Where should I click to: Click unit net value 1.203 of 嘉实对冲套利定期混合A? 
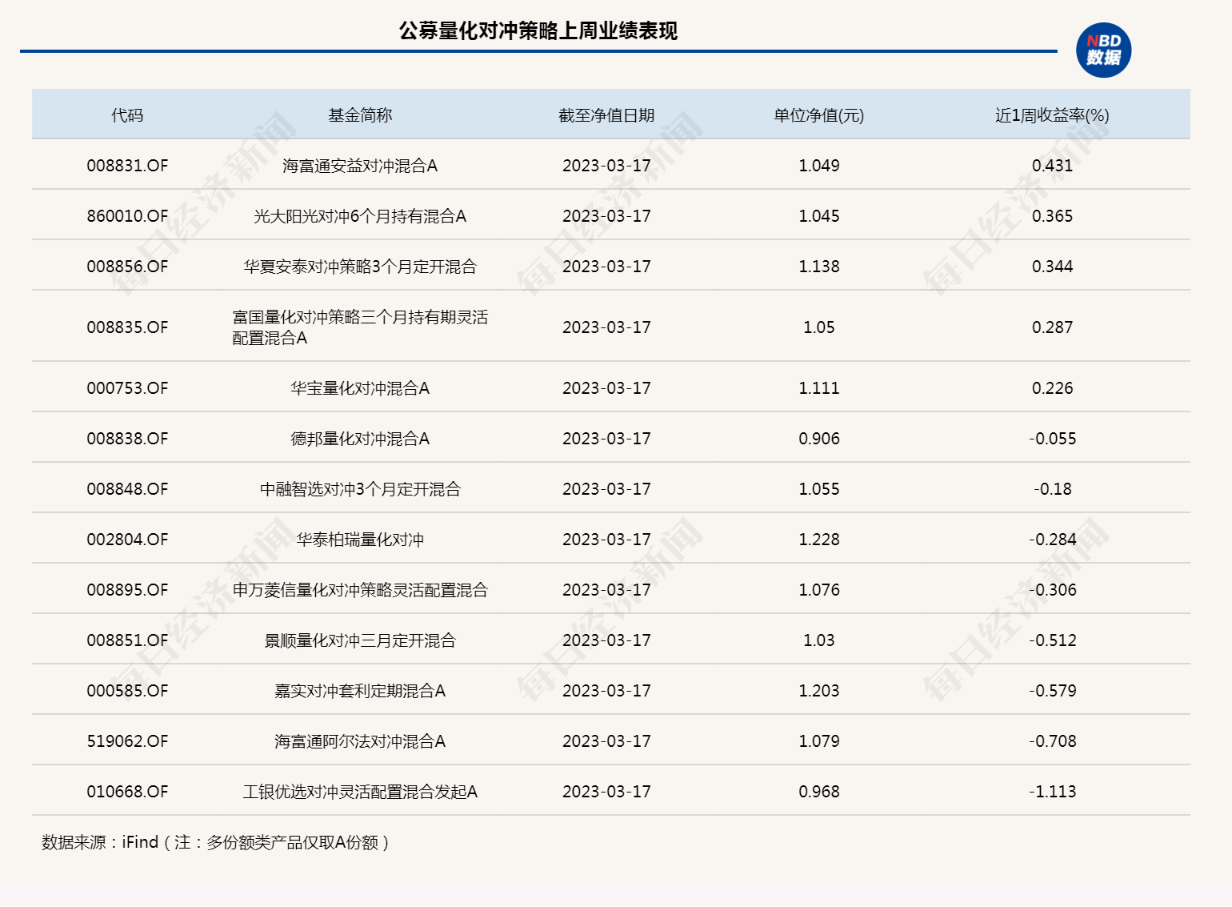click(x=819, y=690)
